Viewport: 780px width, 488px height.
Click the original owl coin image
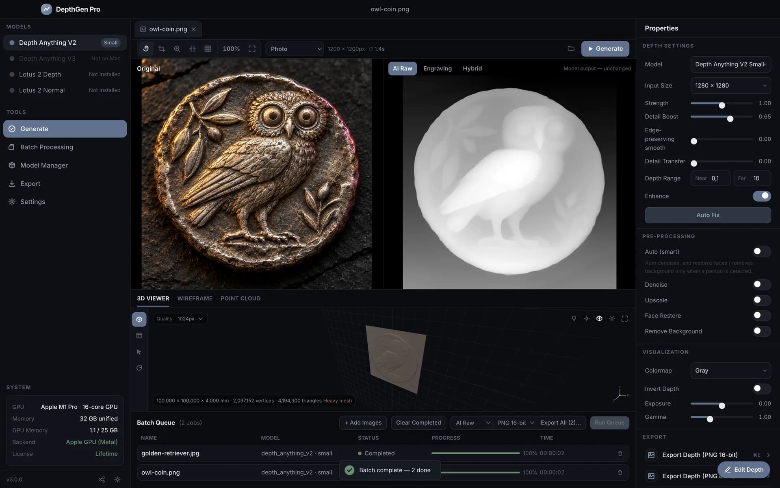point(257,174)
